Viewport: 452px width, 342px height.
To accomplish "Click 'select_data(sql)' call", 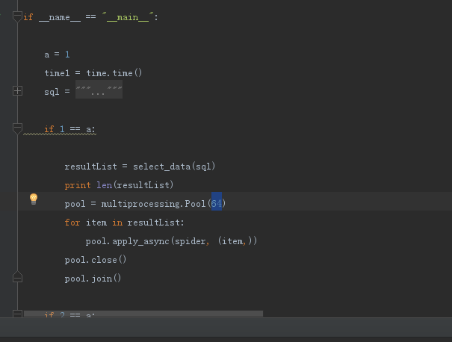I will [x=174, y=167].
